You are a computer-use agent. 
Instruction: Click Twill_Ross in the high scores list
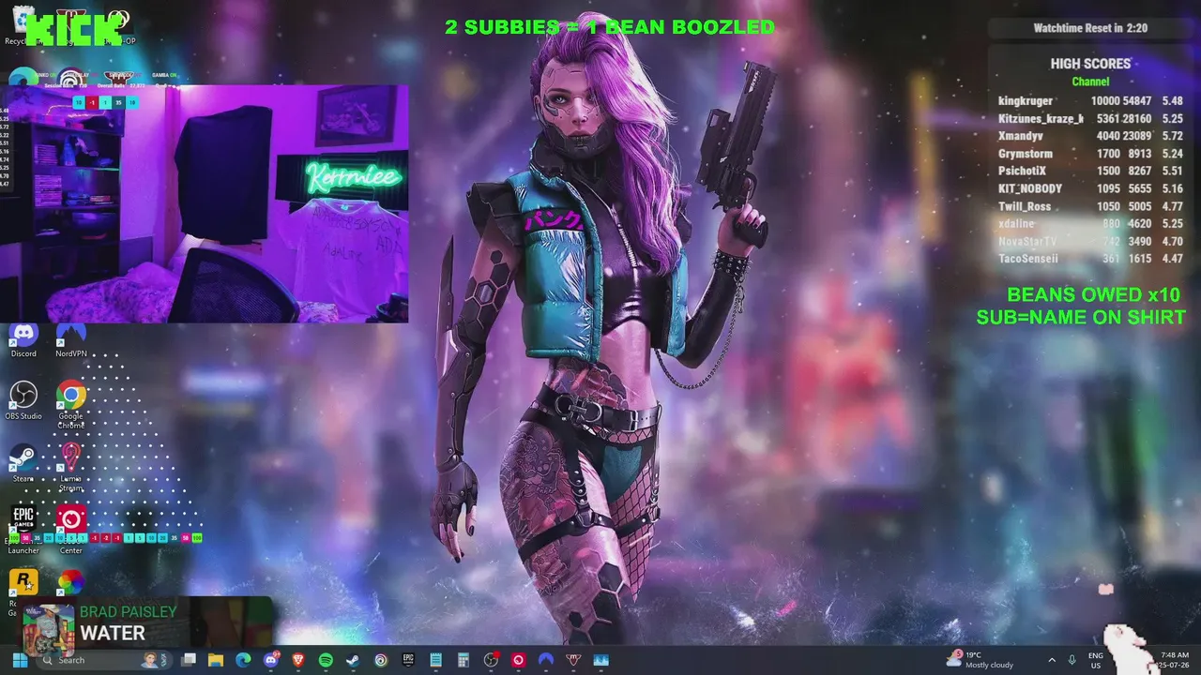[1025, 206]
